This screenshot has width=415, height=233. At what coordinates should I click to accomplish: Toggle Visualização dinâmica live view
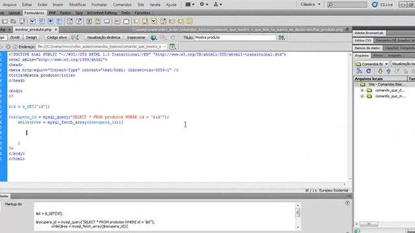(104, 38)
